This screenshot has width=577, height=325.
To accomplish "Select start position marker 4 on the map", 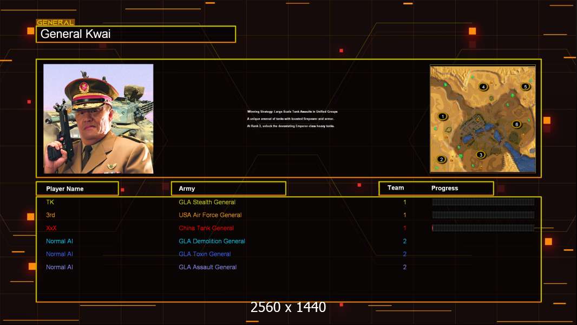I will coord(483,87).
